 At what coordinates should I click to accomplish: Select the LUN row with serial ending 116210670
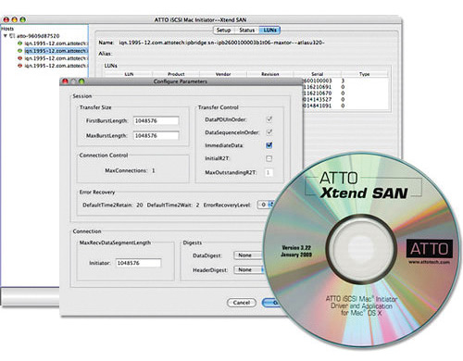pyautogui.click(x=345, y=93)
